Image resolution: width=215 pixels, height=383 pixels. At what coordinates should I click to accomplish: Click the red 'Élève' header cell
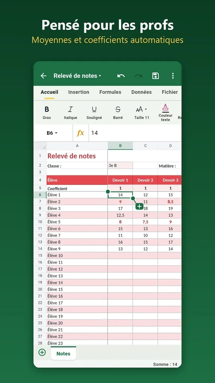click(77, 180)
